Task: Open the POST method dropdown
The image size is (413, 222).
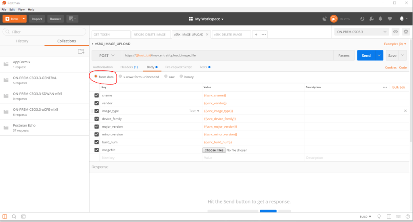Action: [x=106, y=56]
